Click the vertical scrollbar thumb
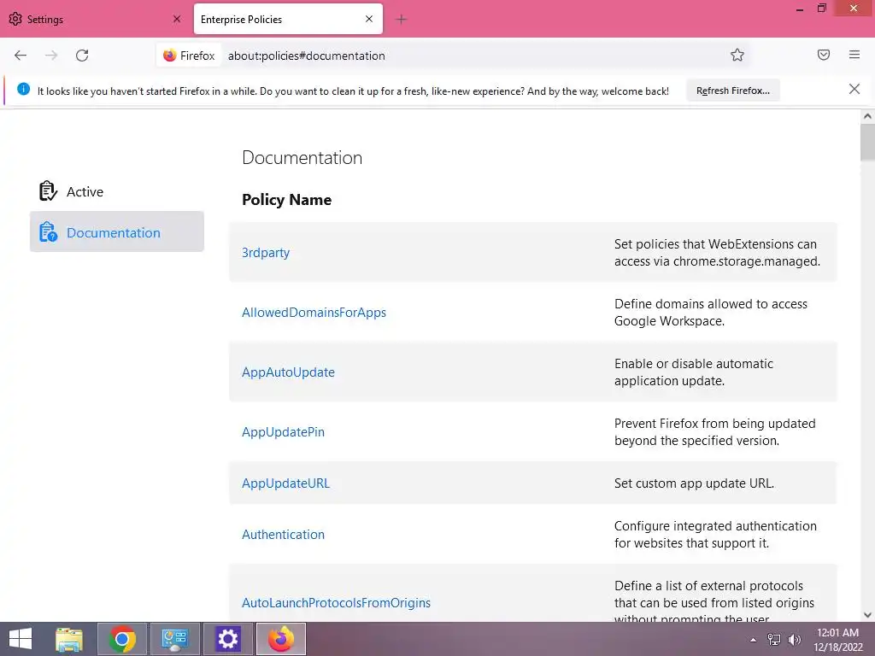Viewport: 875px width, 656px height. [867, 143]
